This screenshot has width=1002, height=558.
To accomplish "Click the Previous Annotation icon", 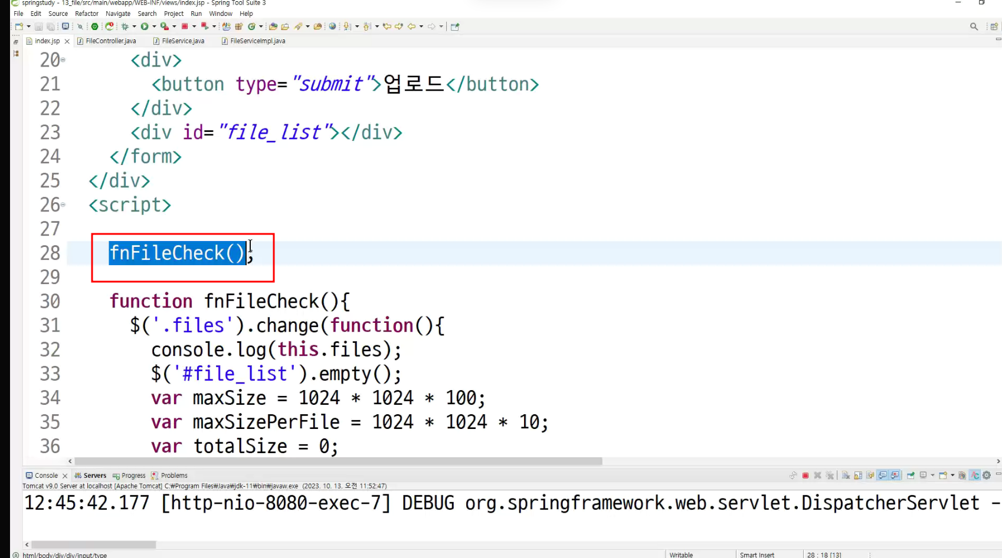I will pyautogui.click(x=366, y=27).
